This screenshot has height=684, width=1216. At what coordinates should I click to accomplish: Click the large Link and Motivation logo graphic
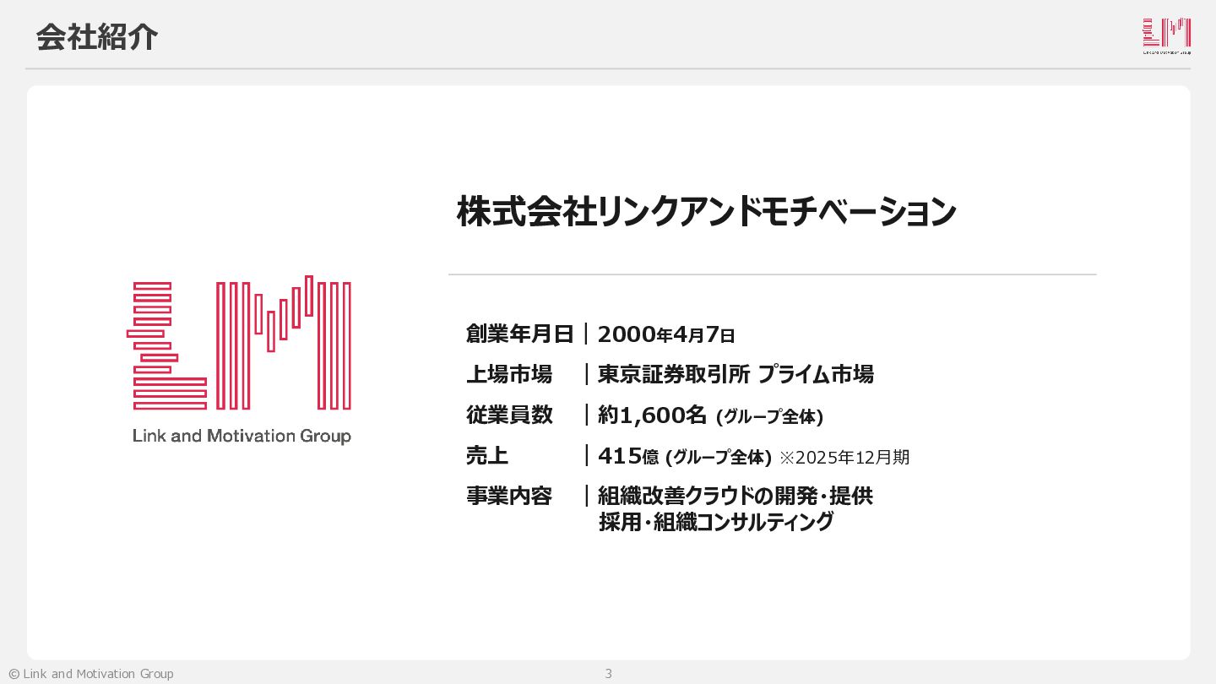tap(239, 343)
